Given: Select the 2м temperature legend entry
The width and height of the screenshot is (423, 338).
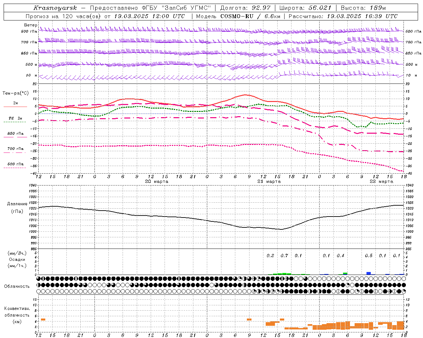Looking at the screenshot, I should (x=16, y=103).
